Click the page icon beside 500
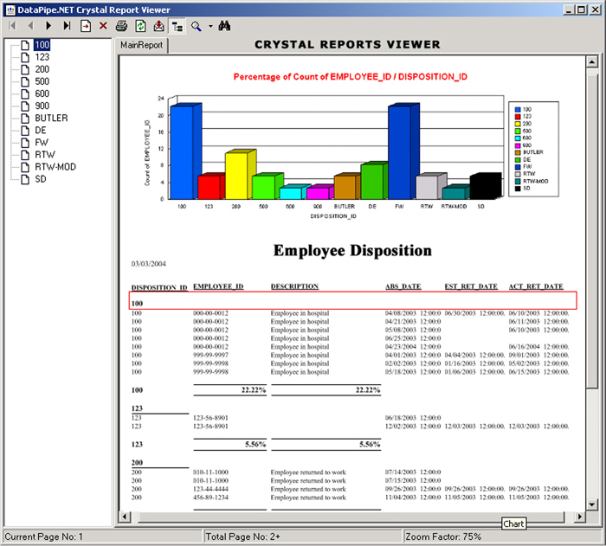This screenshot has height=546, width=606. (25, 81)
